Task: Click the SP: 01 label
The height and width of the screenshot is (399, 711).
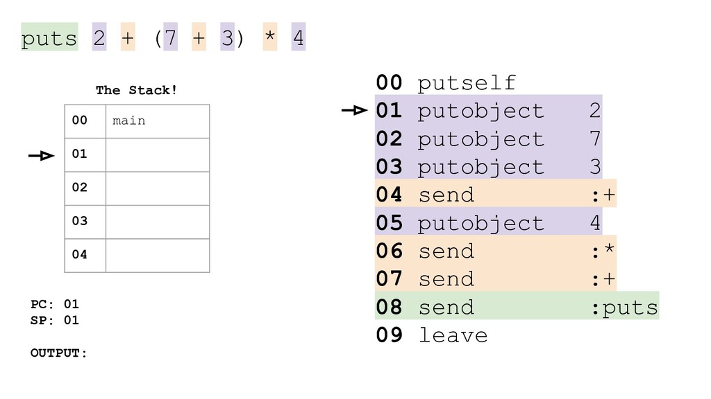Action: click(x=54, y=320)
